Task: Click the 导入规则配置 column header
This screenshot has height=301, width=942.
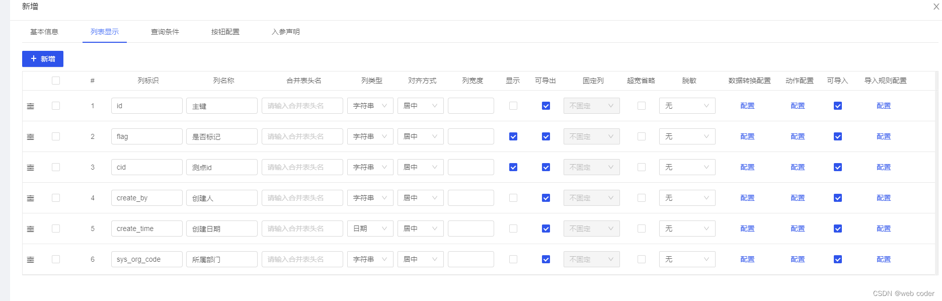Action: click(886, 81)
